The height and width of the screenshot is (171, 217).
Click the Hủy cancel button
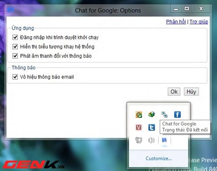pos(191,92)
